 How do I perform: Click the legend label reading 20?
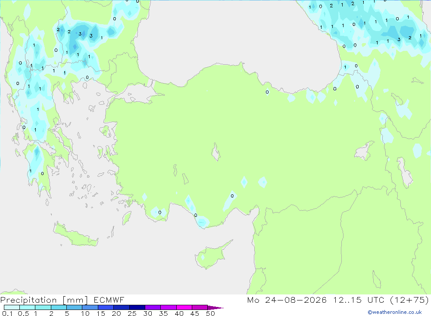(116, 313)
